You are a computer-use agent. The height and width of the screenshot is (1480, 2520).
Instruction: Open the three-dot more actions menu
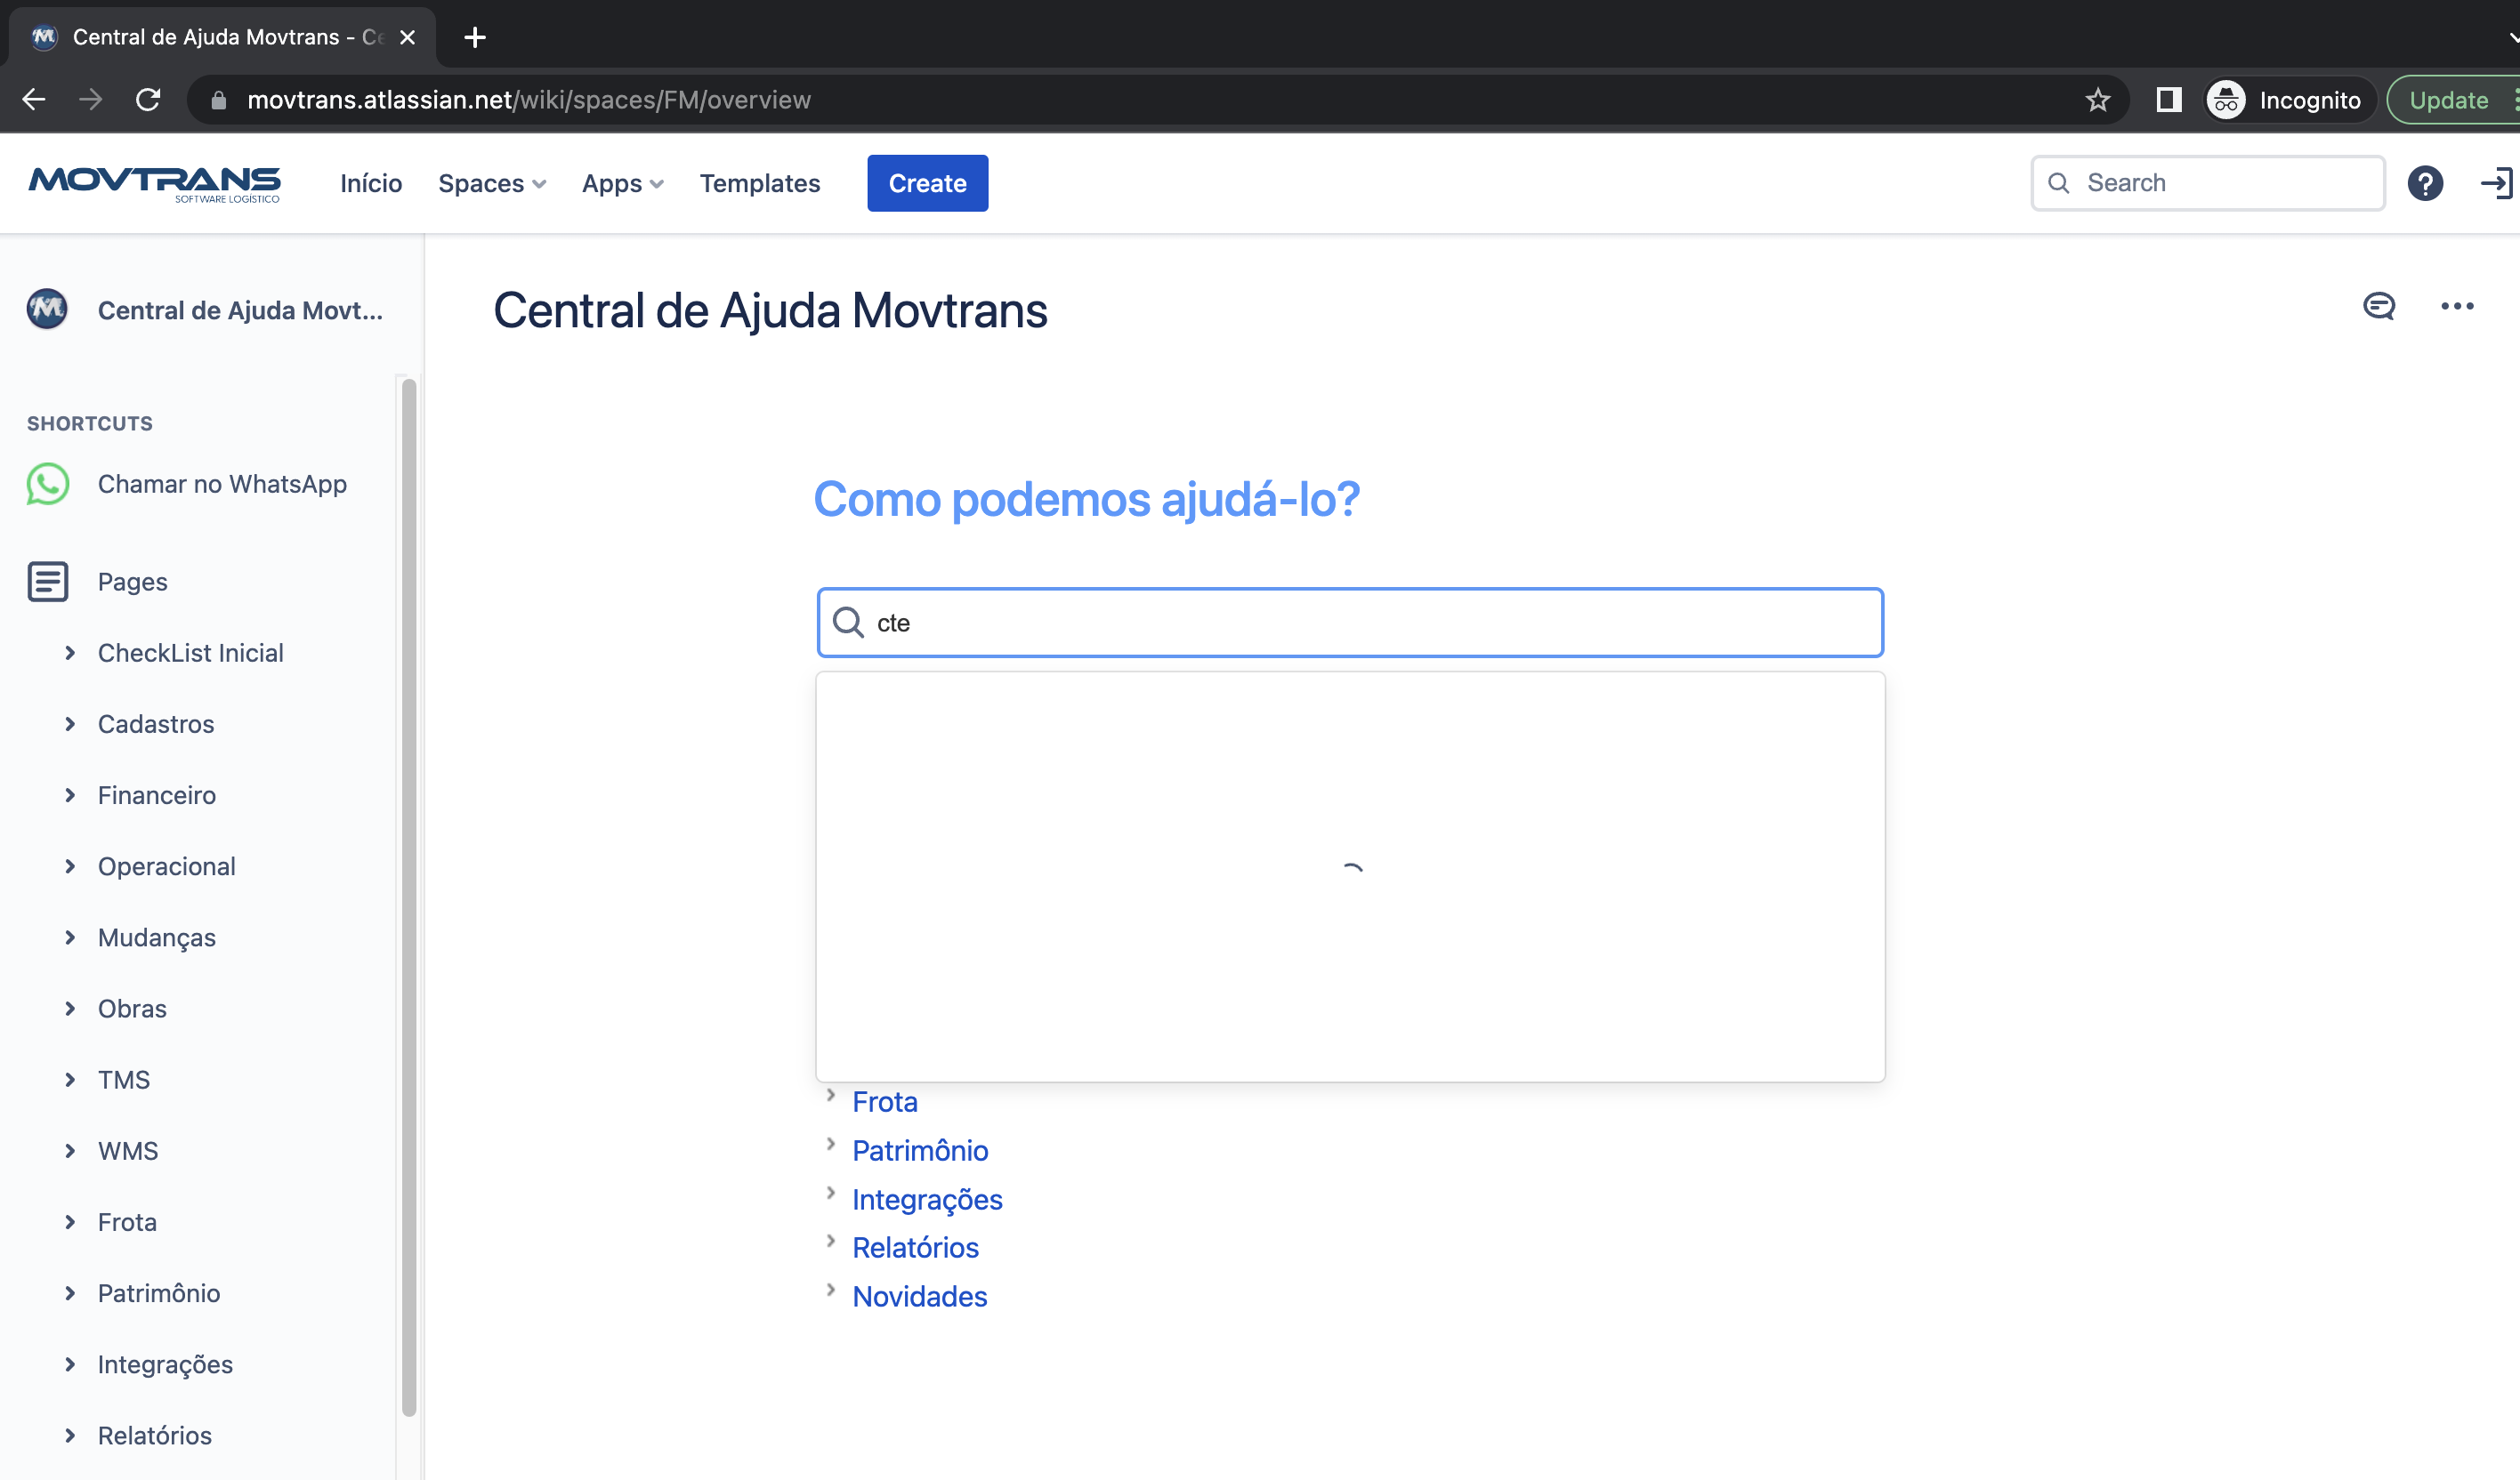click(2457, 306)
